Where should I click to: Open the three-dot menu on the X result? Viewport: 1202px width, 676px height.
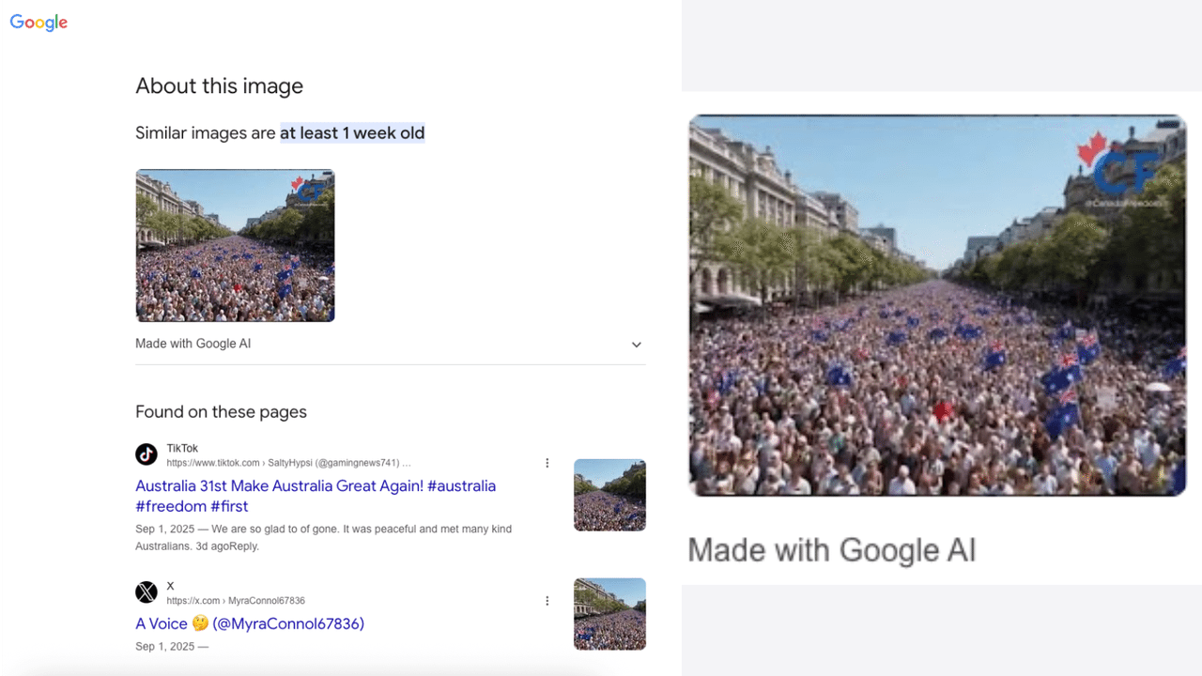click(x=547, y=600)
